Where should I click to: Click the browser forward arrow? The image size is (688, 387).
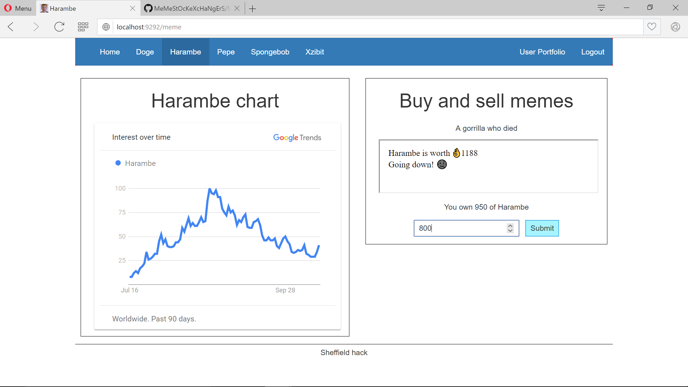(x=35, y=27)
